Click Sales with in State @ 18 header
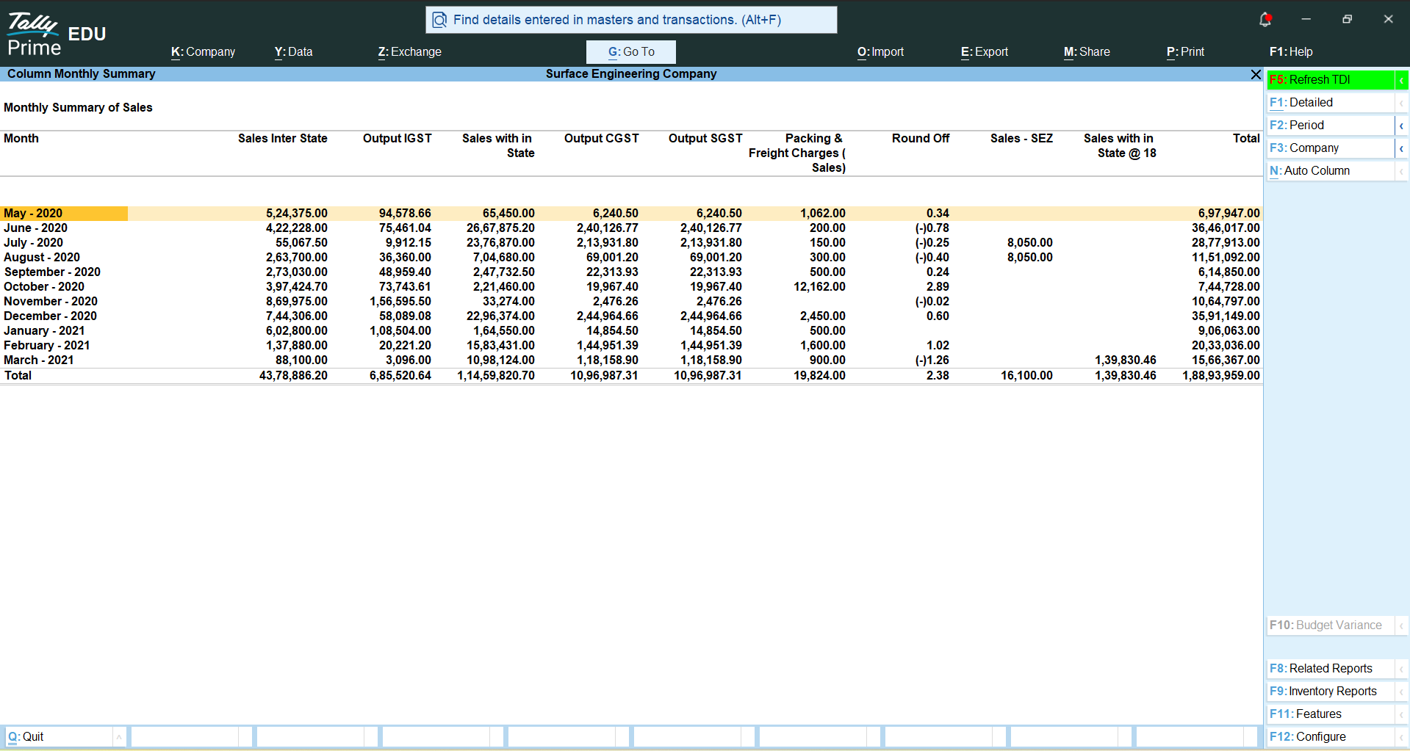The width and height of the screenshot is (1410, 751). (x=1119, y=146)
